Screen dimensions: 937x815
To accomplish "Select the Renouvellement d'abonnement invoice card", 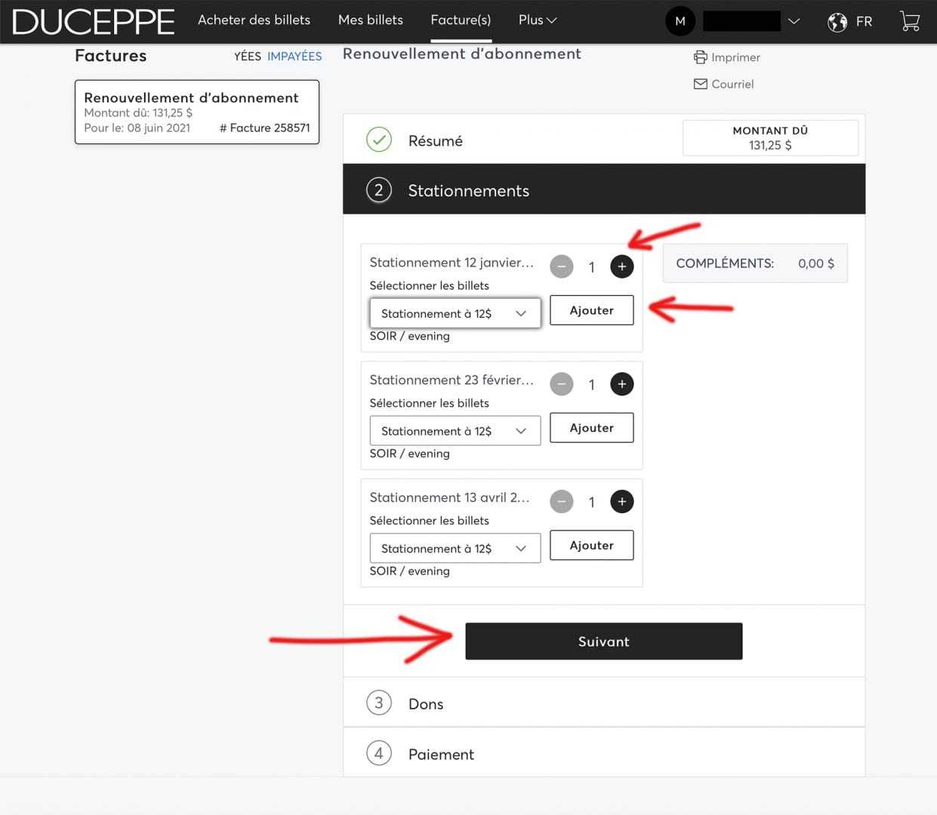I will coord(197,112).
